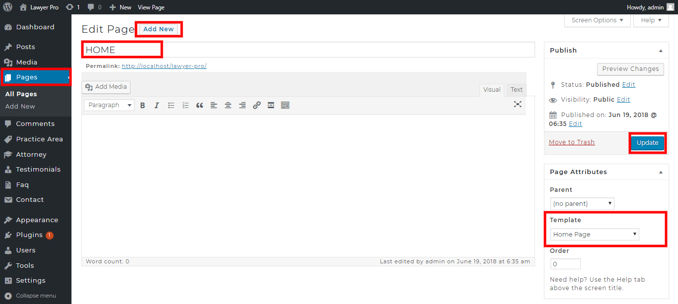The height and width of the screenshot is (304, 678).
Task: Open the Screen Options panel
Action: tap(598, 20)
